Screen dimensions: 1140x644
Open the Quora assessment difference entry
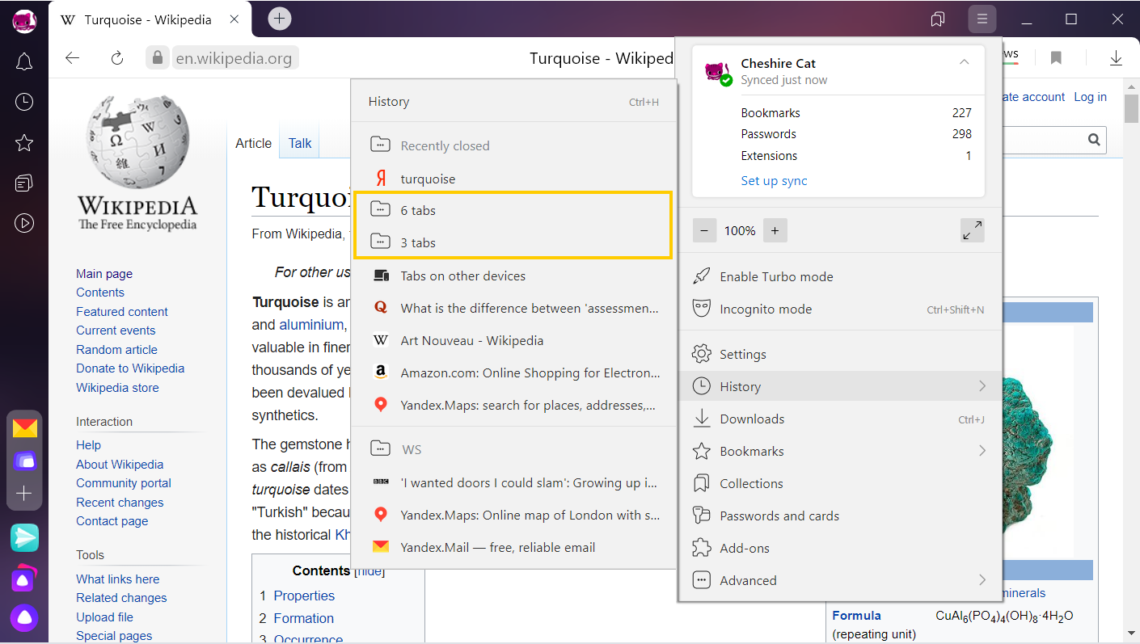[x=513, y=308]
